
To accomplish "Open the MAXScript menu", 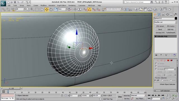I will [x=91, y=5].
